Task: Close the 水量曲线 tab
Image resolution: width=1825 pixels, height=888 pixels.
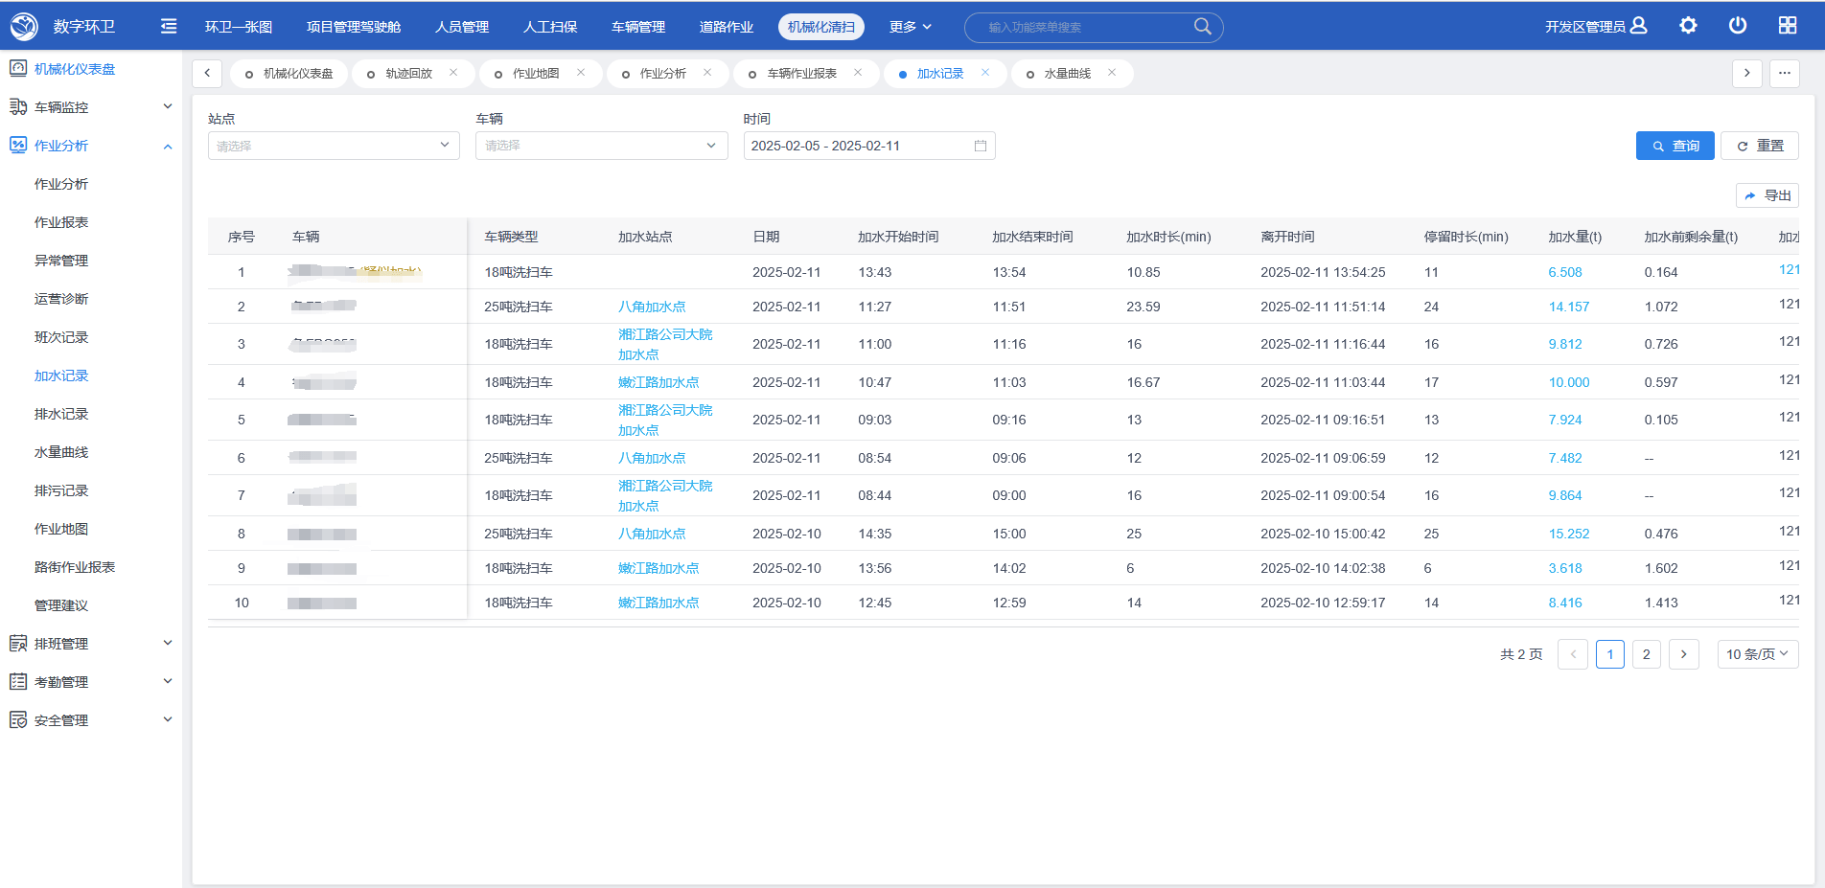Action: click(x=1112, y=73)
